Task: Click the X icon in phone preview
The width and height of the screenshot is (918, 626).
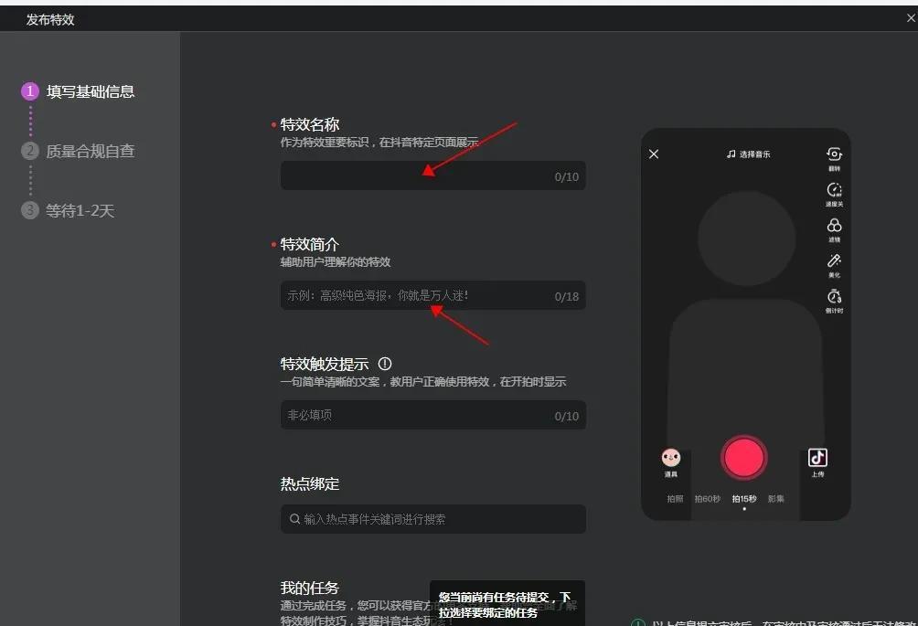Action: [x=654, y=154]
